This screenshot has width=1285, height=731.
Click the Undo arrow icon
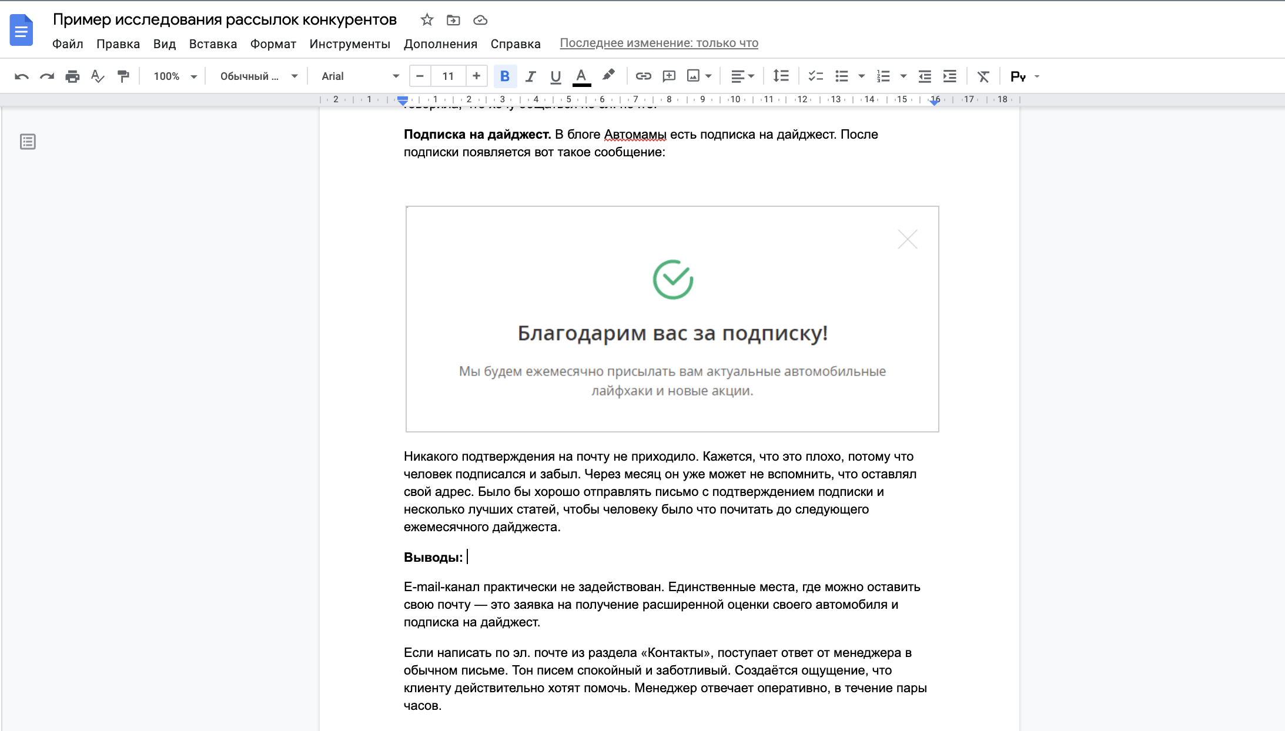22,76
